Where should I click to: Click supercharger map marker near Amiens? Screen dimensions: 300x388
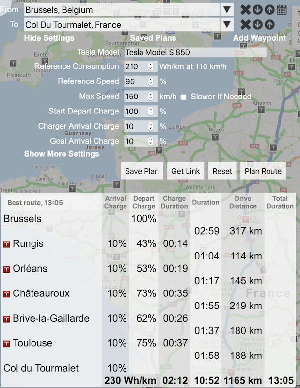pos(261,110)
